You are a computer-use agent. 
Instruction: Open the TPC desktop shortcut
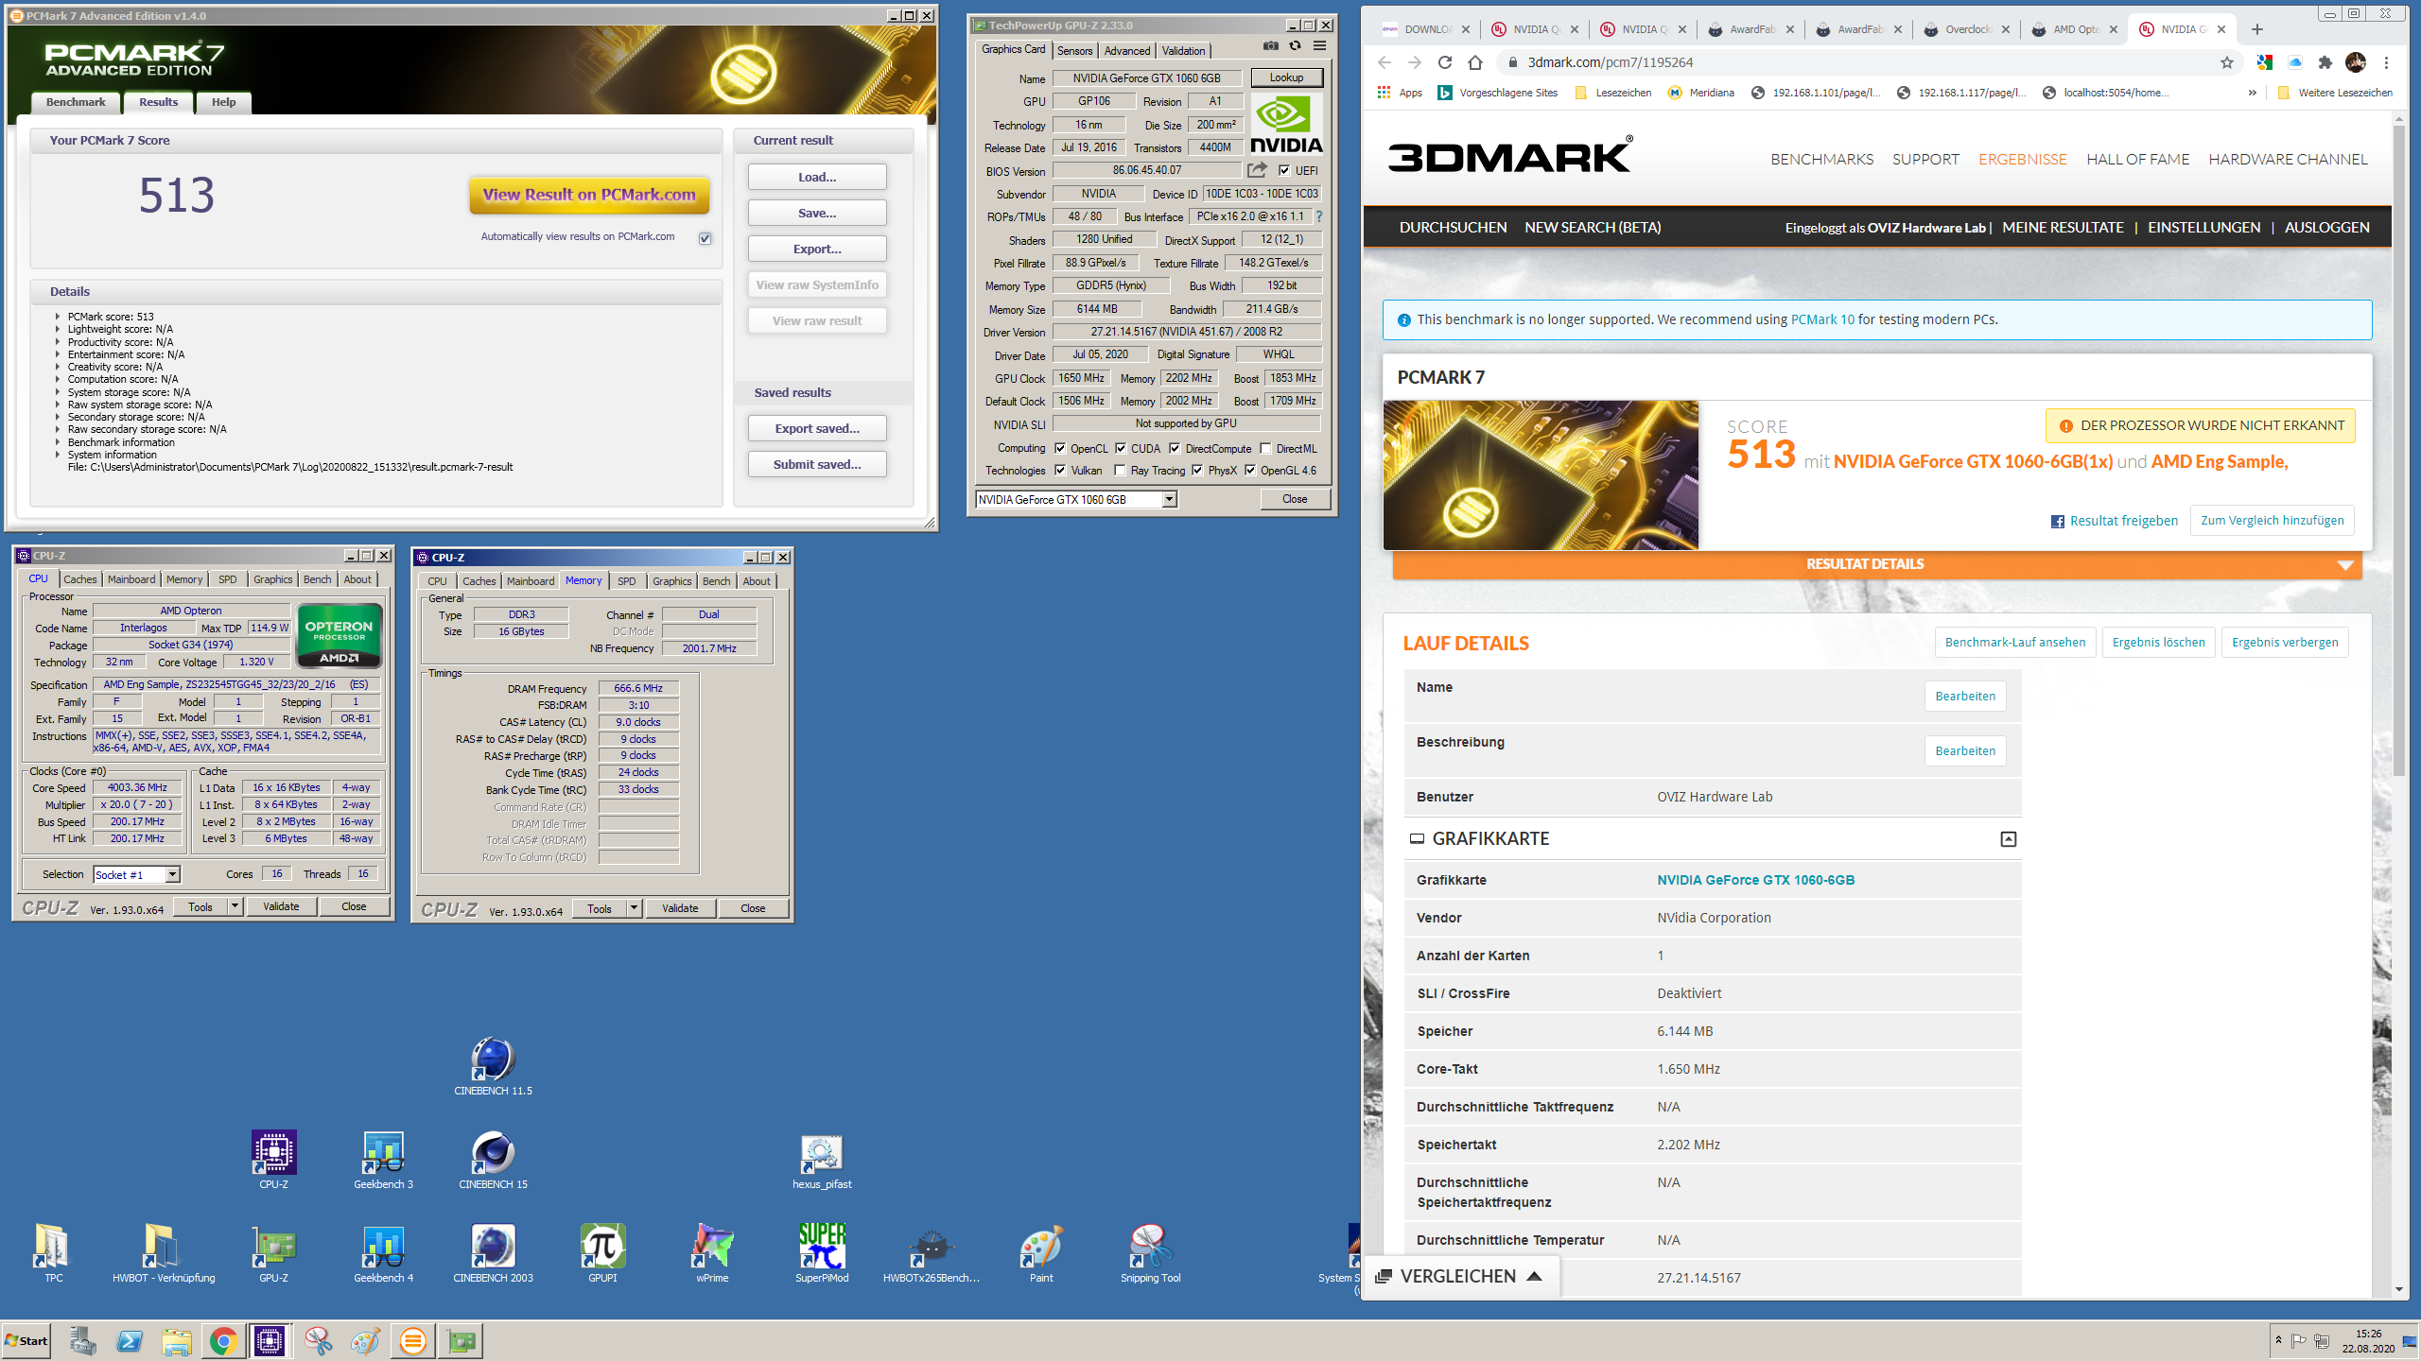click(54, 1252)
